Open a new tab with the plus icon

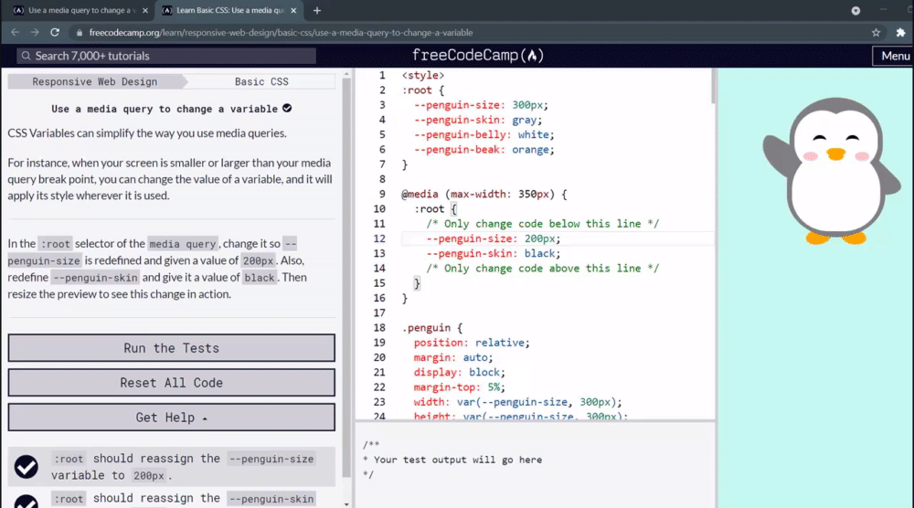tap(317, 10)
